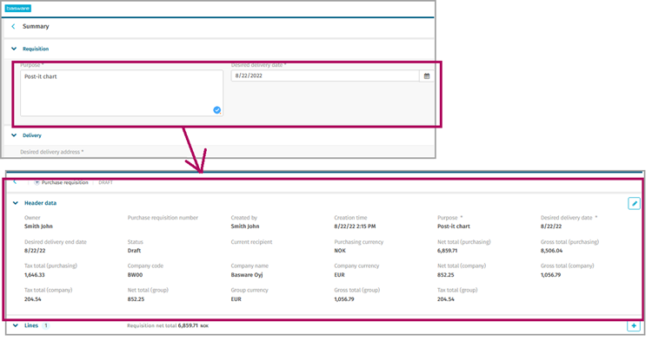This screenshot has height=341, width=652.
Task: Click the Summary title
Action: click(36, 27)
